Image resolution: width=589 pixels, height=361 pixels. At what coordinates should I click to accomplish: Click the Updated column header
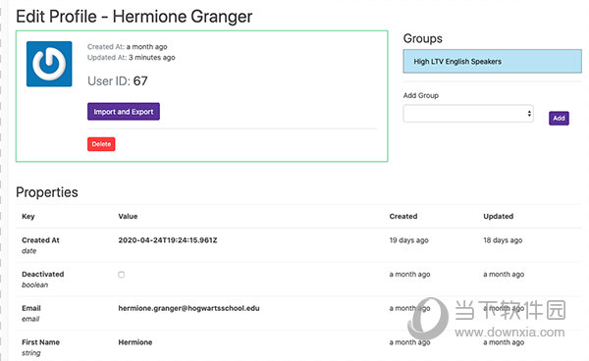499,216
